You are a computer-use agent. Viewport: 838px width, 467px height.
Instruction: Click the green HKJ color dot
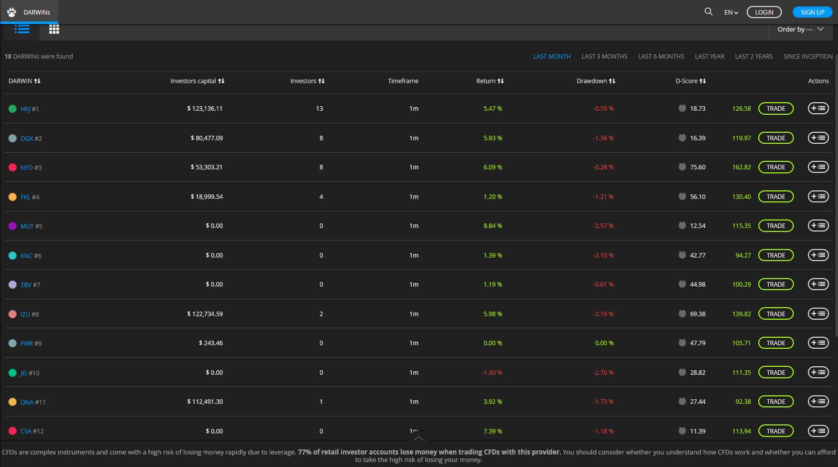tap(13, 109)
